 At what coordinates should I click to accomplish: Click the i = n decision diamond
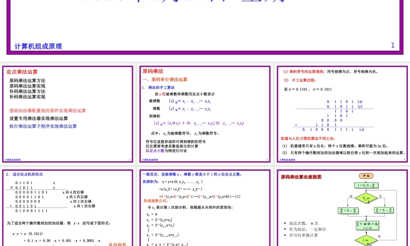tap(366, 239)
